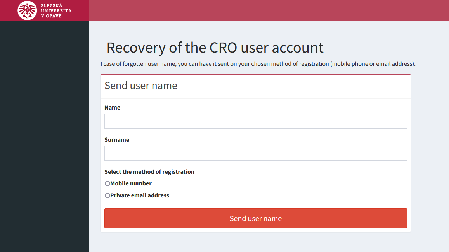
Task: Click the 'Send user name' panel heading
Action: click(x=141, y=86)
